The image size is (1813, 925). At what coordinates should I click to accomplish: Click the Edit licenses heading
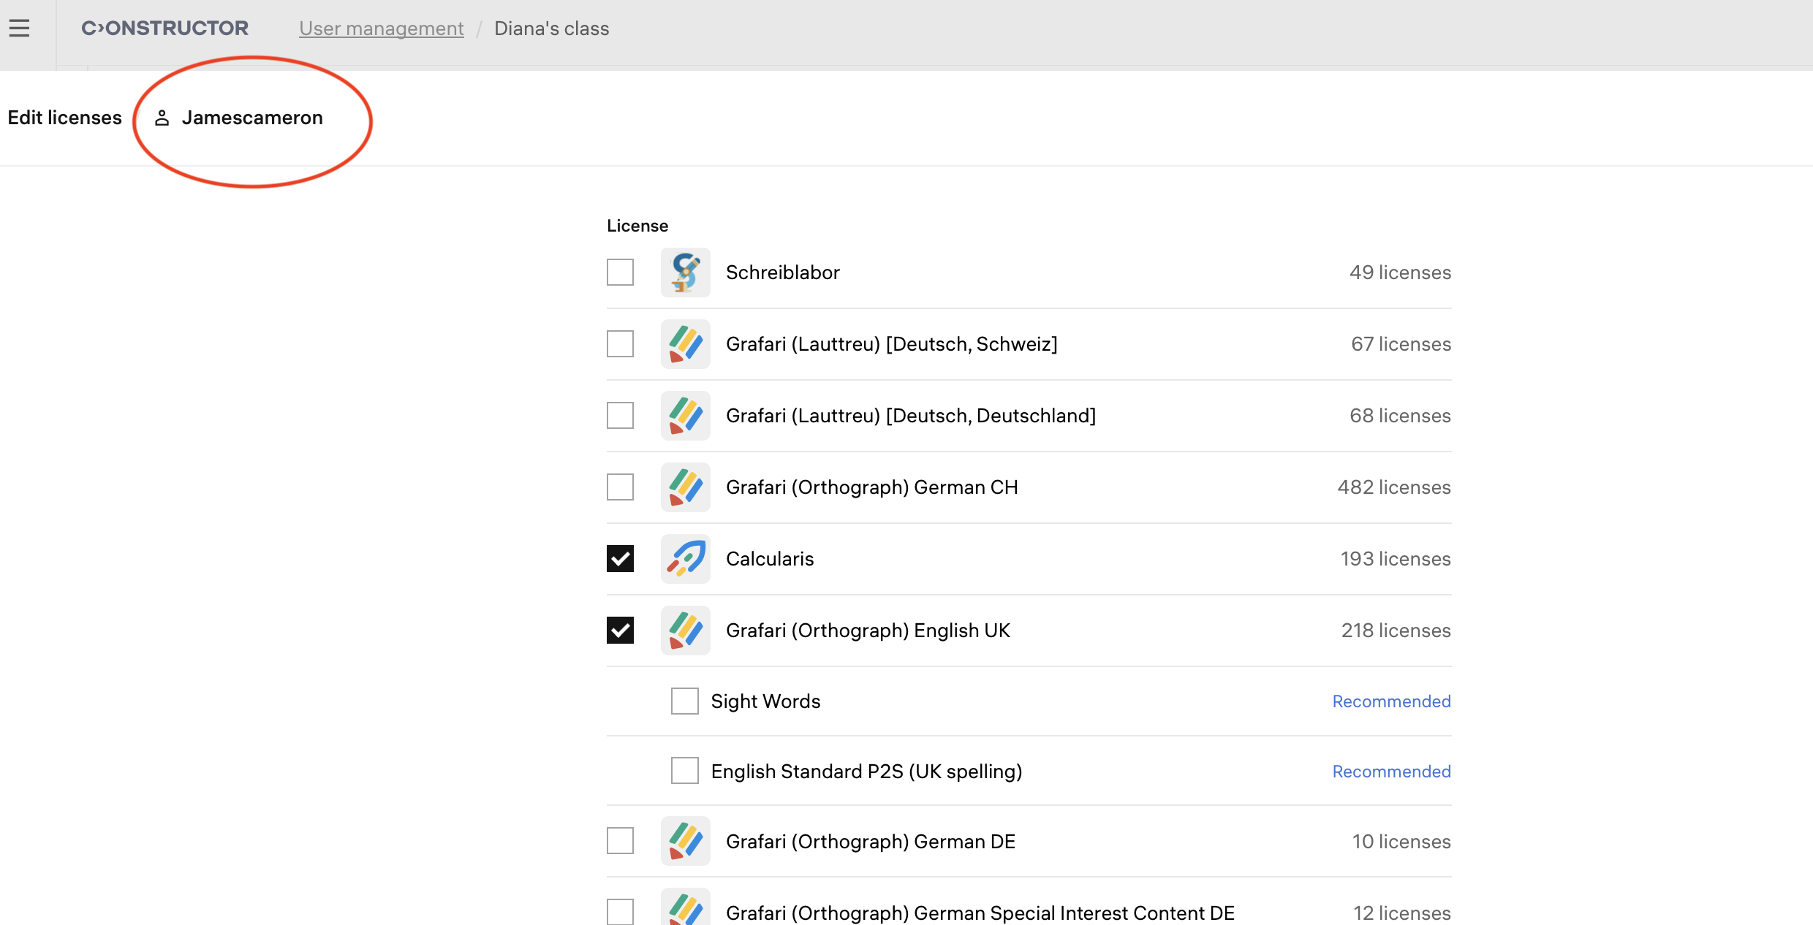point(64,118)
